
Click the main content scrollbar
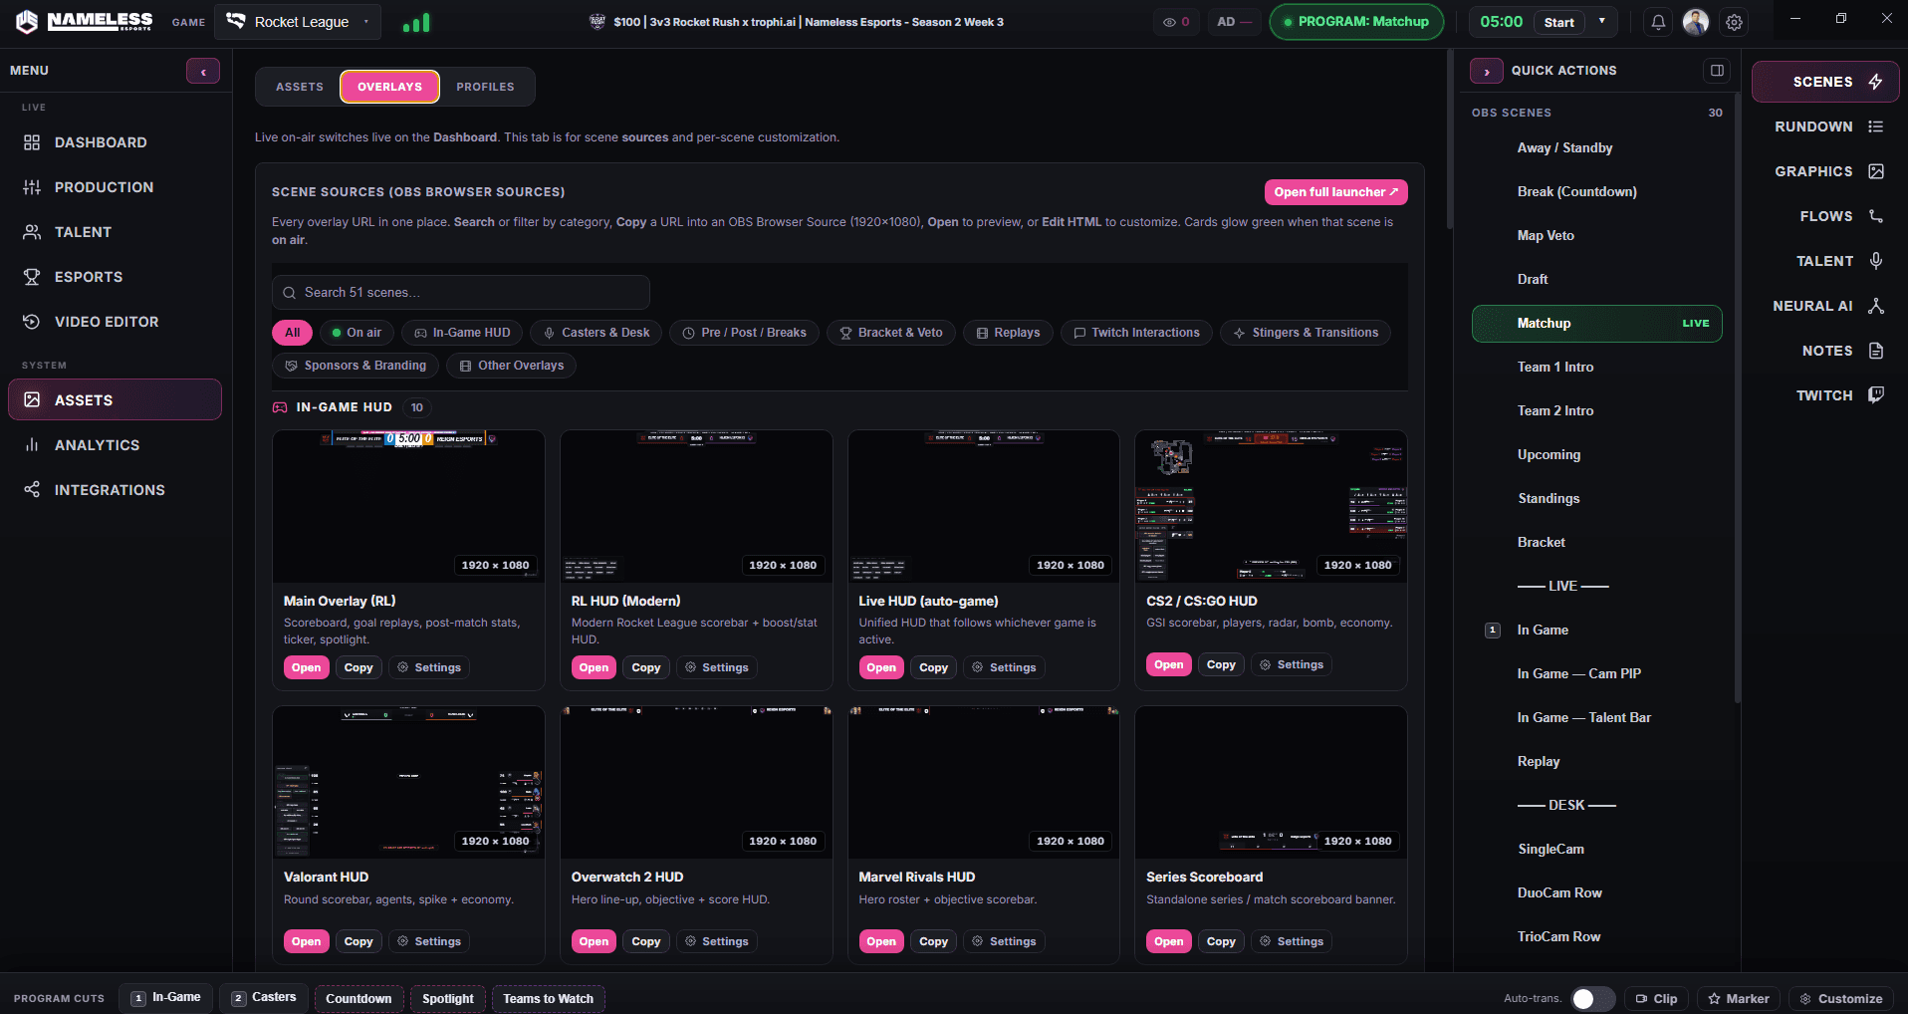[1450, 139]
